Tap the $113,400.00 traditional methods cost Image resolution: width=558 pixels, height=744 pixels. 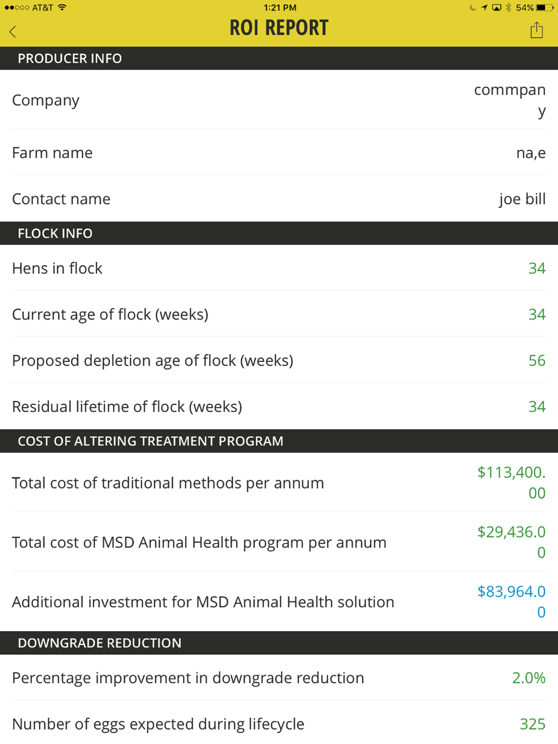click(x=512, y=482)
